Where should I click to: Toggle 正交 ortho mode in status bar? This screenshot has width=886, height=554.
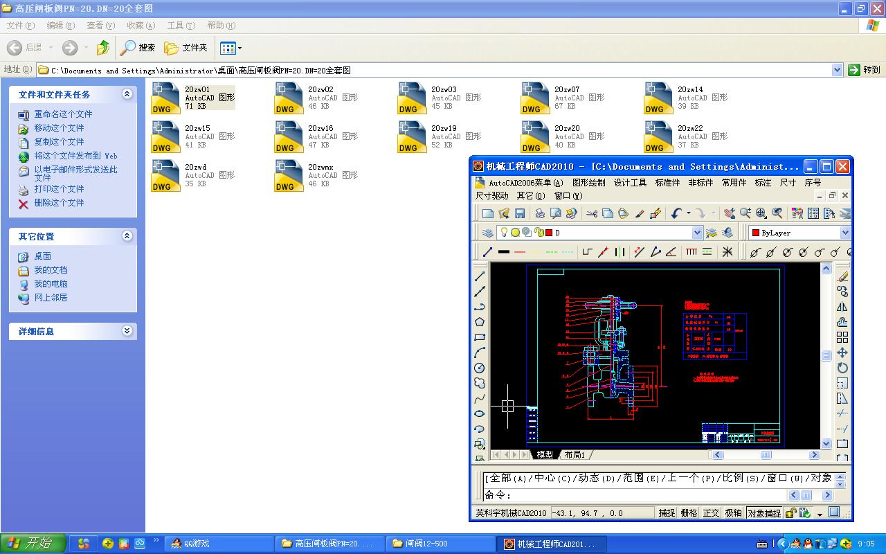(711, 513)
